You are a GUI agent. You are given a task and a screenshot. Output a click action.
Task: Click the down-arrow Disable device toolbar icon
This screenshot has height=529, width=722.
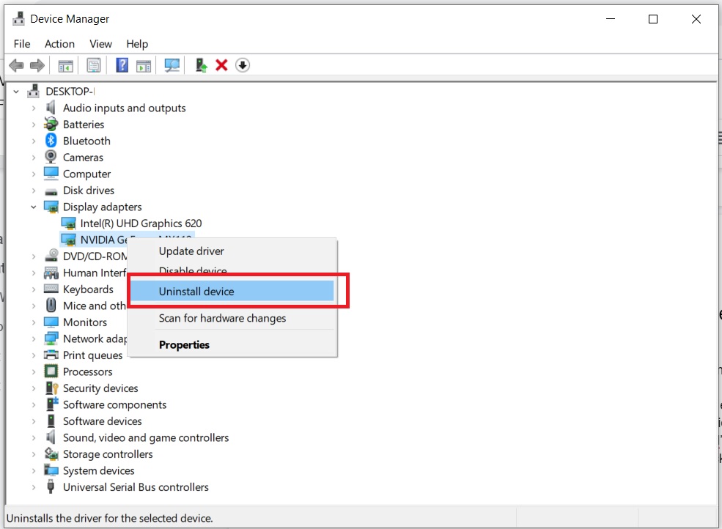point(243,65)
